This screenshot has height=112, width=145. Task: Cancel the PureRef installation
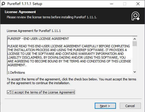coord(130,106)
